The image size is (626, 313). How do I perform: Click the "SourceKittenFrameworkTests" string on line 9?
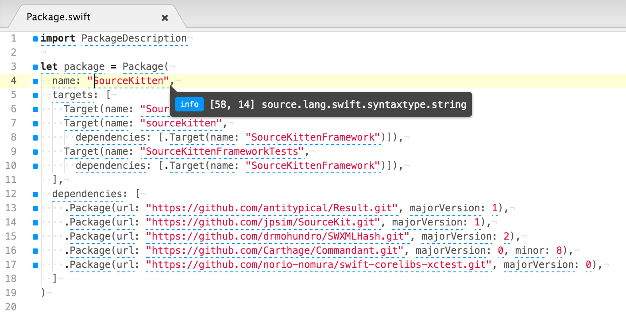pos(222,152)
